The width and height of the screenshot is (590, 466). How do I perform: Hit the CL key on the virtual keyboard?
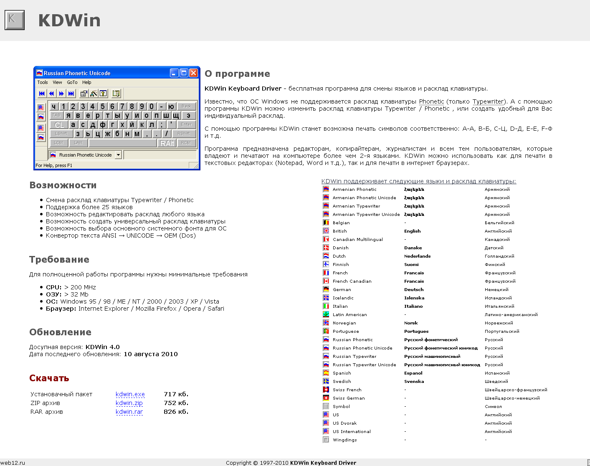pyautogui.click(x=59, y=124)
